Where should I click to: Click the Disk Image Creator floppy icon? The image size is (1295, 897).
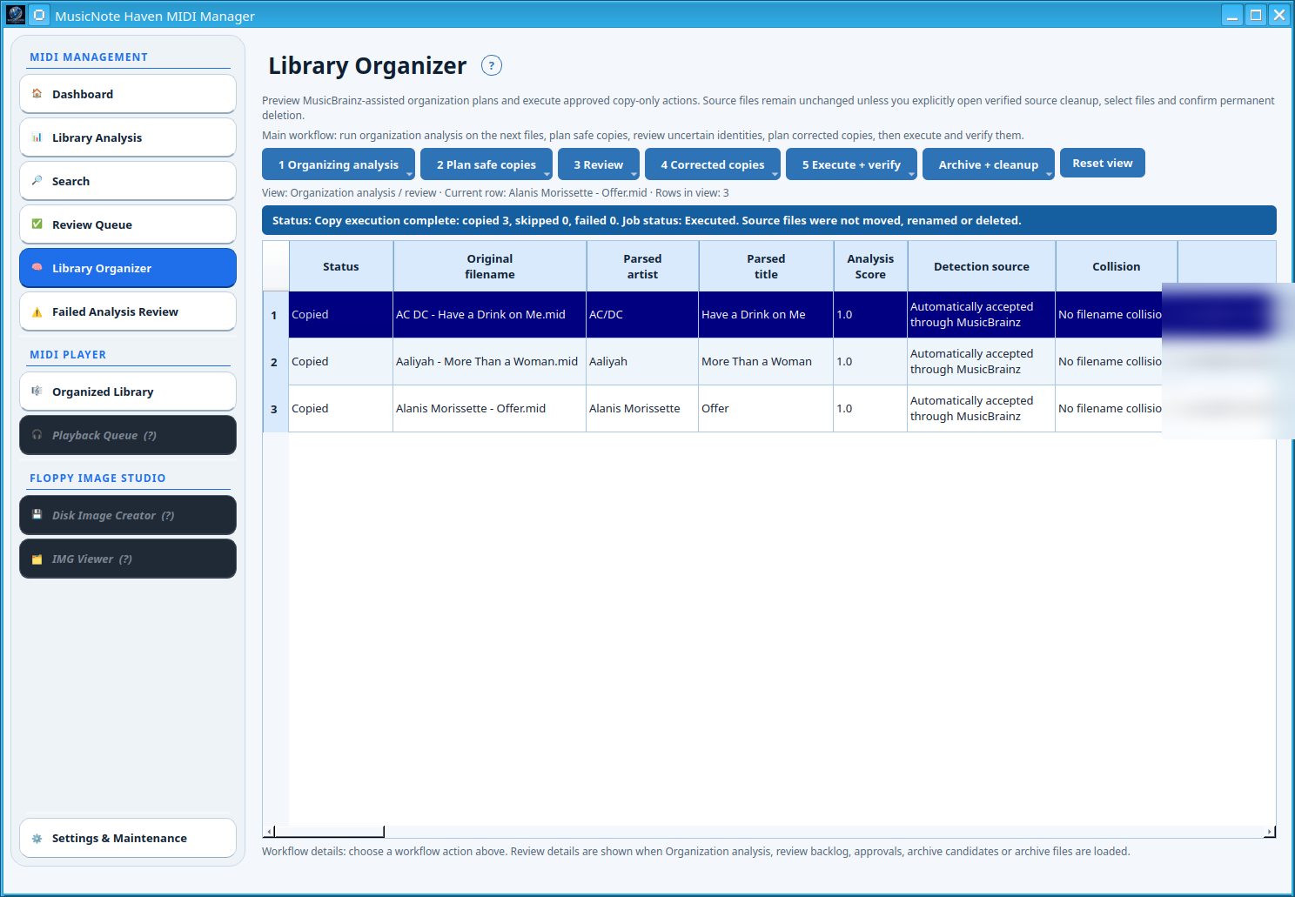[x=37, y=514]
